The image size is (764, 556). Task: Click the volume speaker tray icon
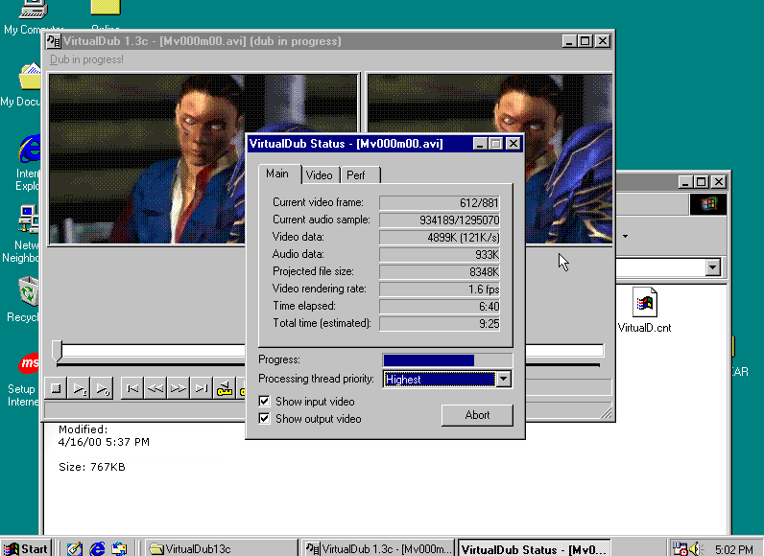point(695,548)
